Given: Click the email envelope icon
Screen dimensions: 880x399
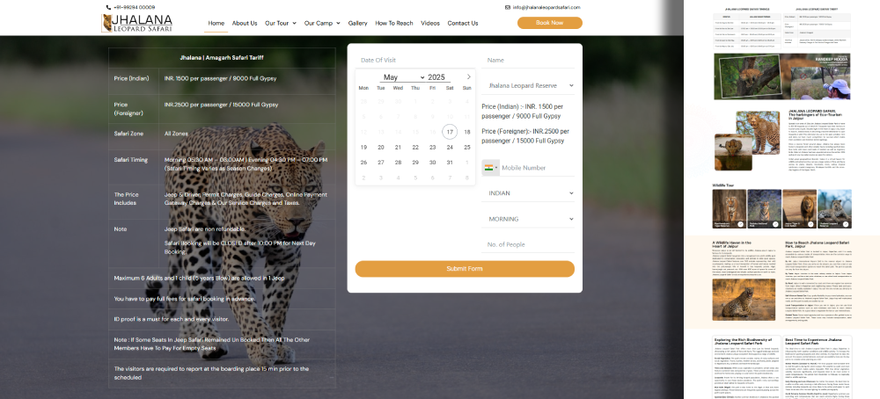Looking at the screenshot, I should pyautogui.click(x=509, y=7).
